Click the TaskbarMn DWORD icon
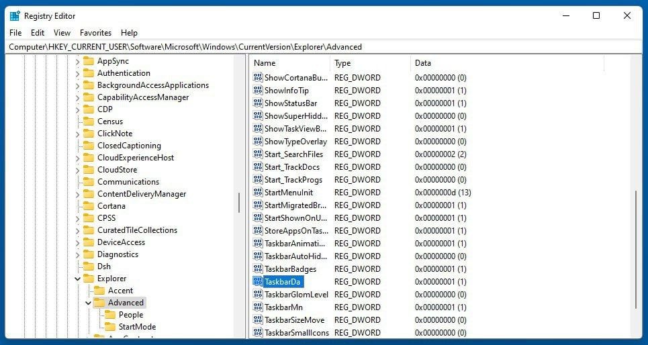Screen dimensions: 648x345 point(258,307)
